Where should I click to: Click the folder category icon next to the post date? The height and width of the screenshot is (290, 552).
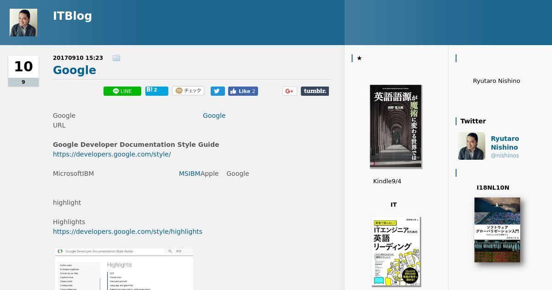click(x=116, y=58)
